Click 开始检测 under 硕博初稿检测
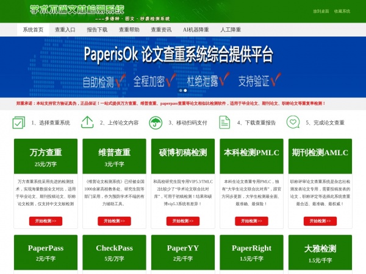Screen dimensions: 366x274 click(x=183, y=221)
